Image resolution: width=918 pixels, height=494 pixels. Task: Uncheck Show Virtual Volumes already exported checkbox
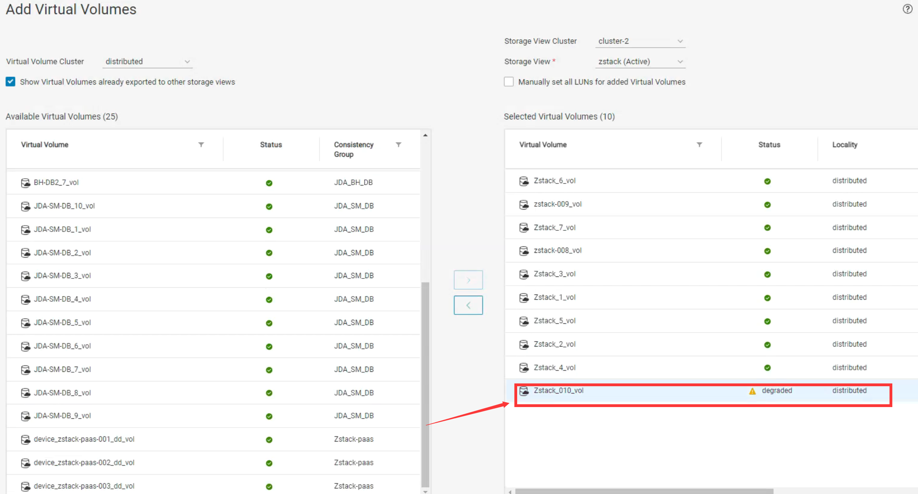tap(10, 82)
